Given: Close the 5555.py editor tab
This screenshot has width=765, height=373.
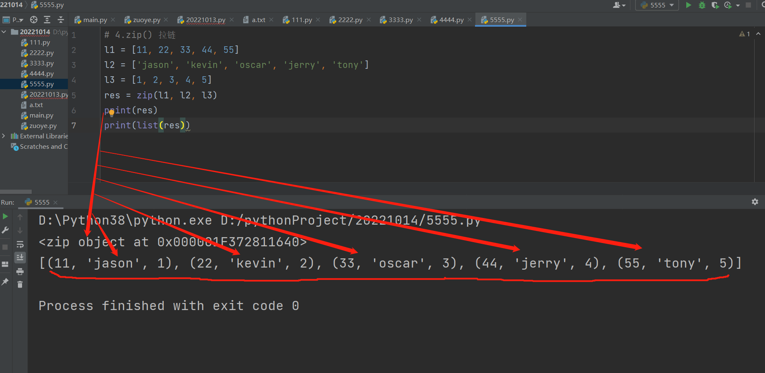Looking at the screenshot, I should tap(520, 20).
